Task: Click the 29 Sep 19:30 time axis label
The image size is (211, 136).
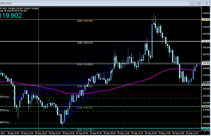Action: pyautogui.click(x=178, y=133)
